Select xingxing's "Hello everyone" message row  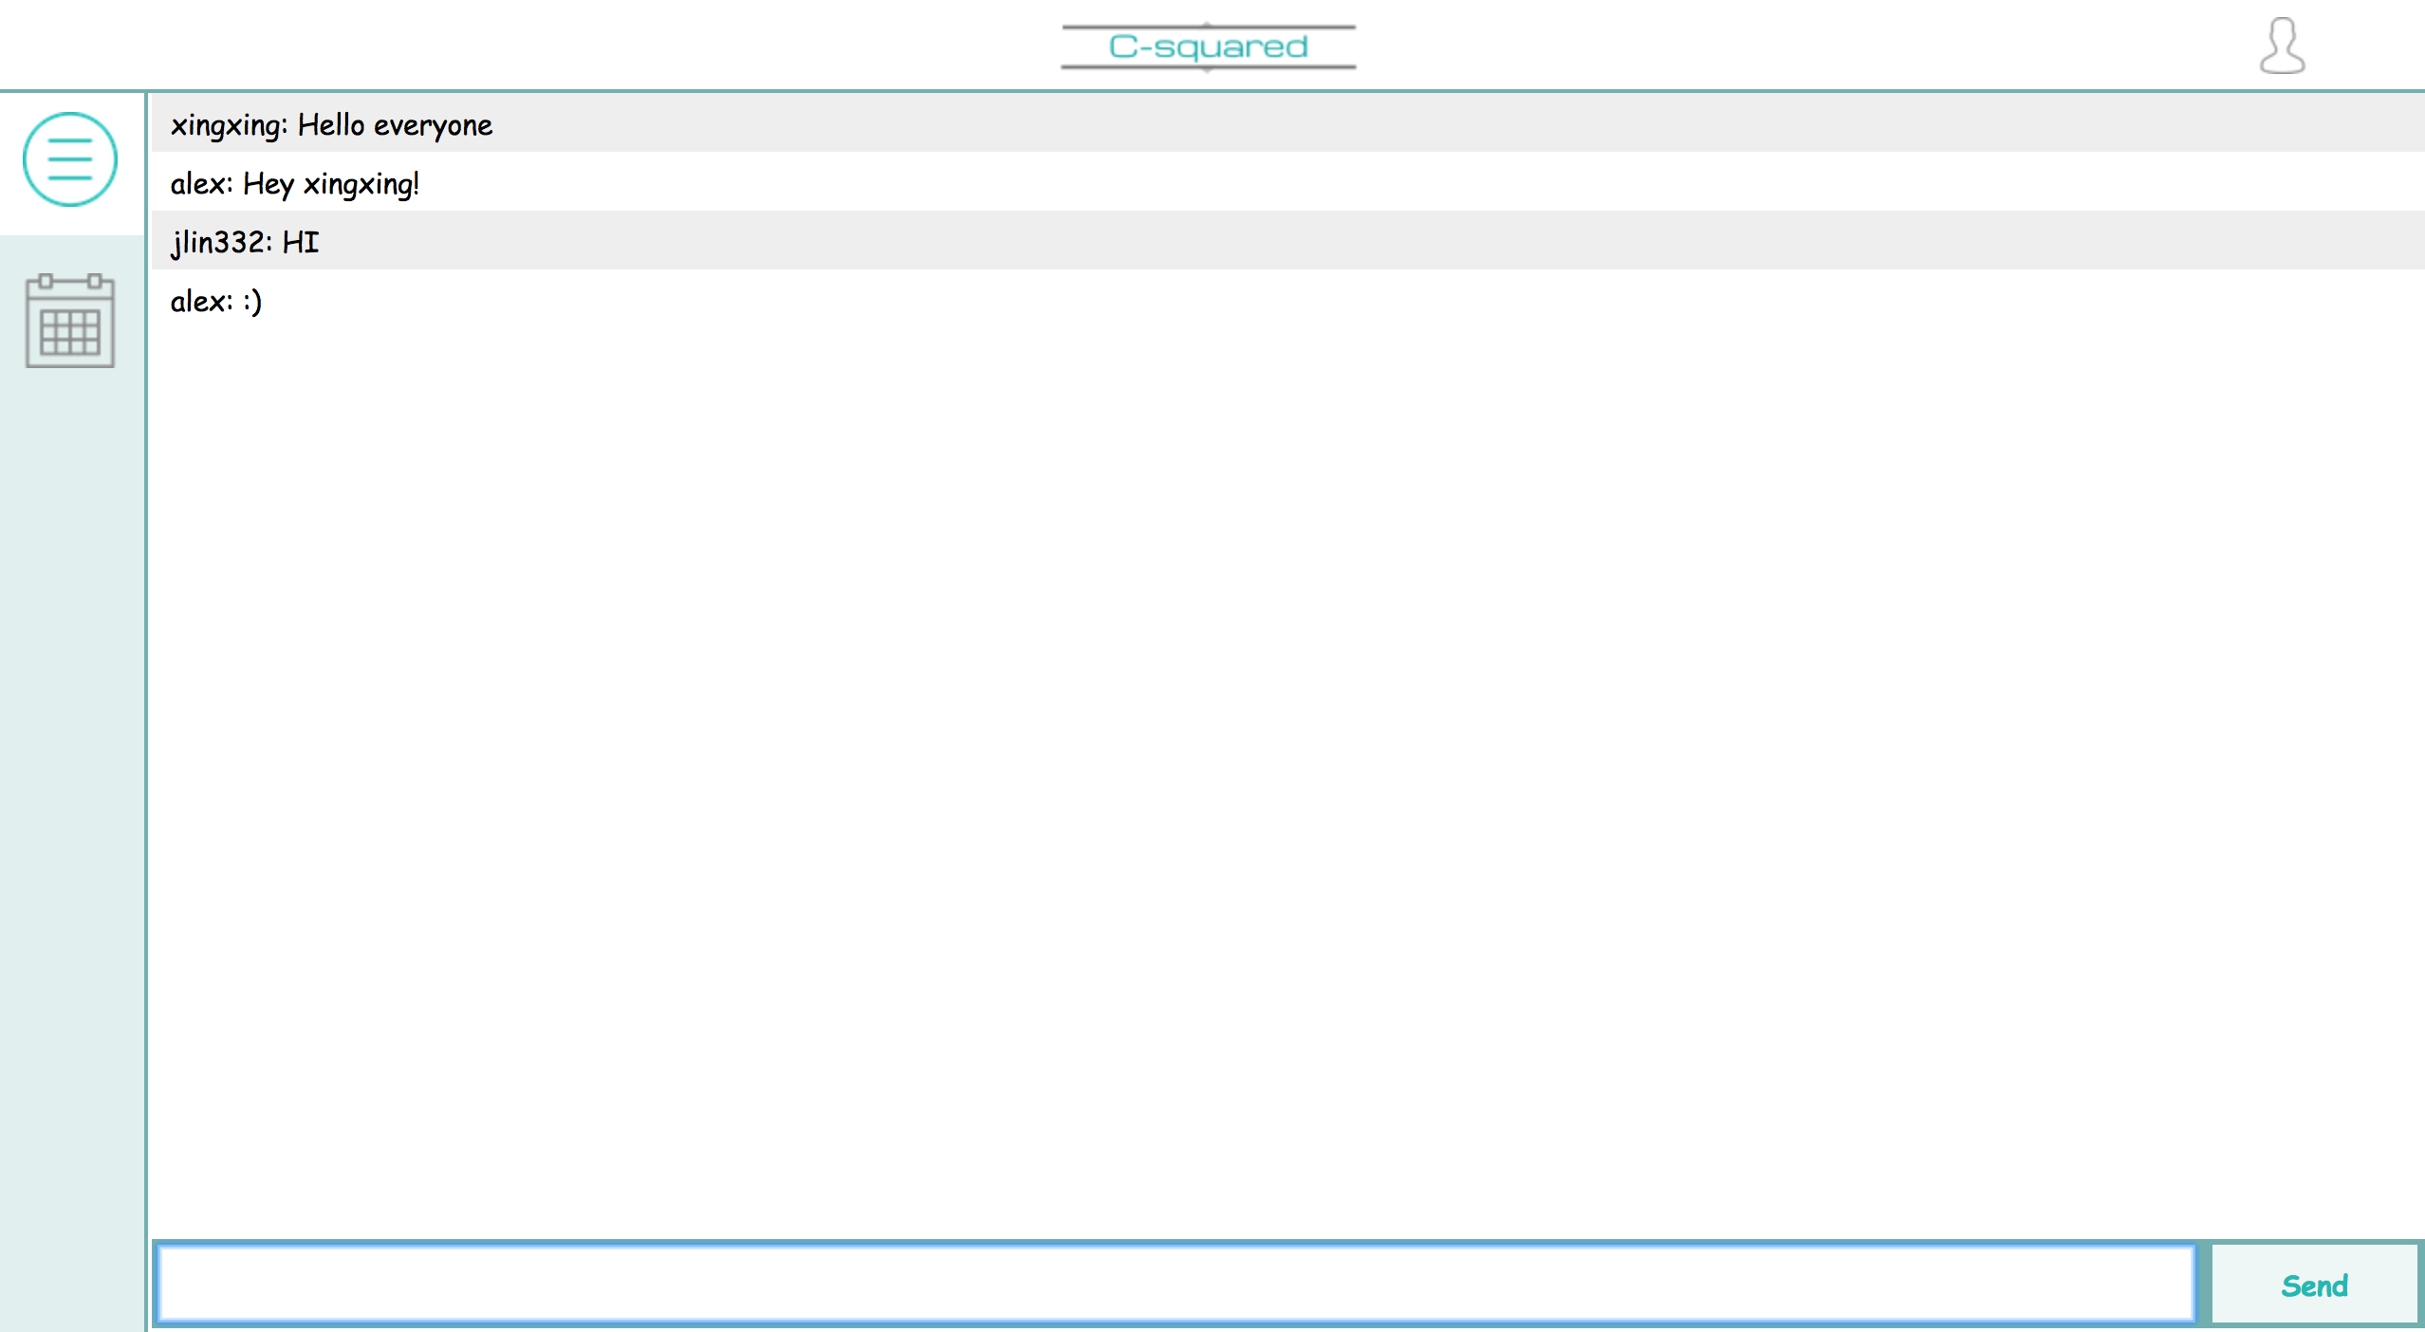point(1287,123)
